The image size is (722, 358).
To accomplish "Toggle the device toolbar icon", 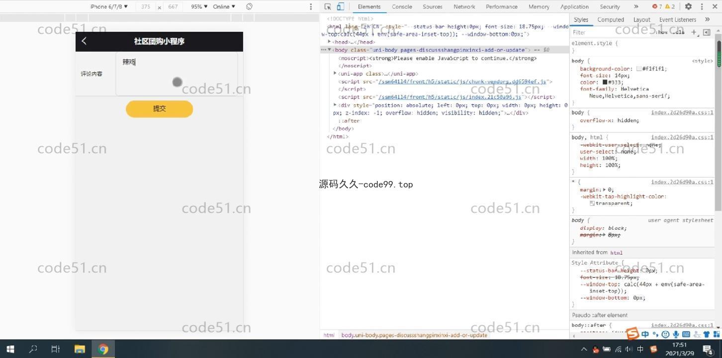I will tap(341, 6).
